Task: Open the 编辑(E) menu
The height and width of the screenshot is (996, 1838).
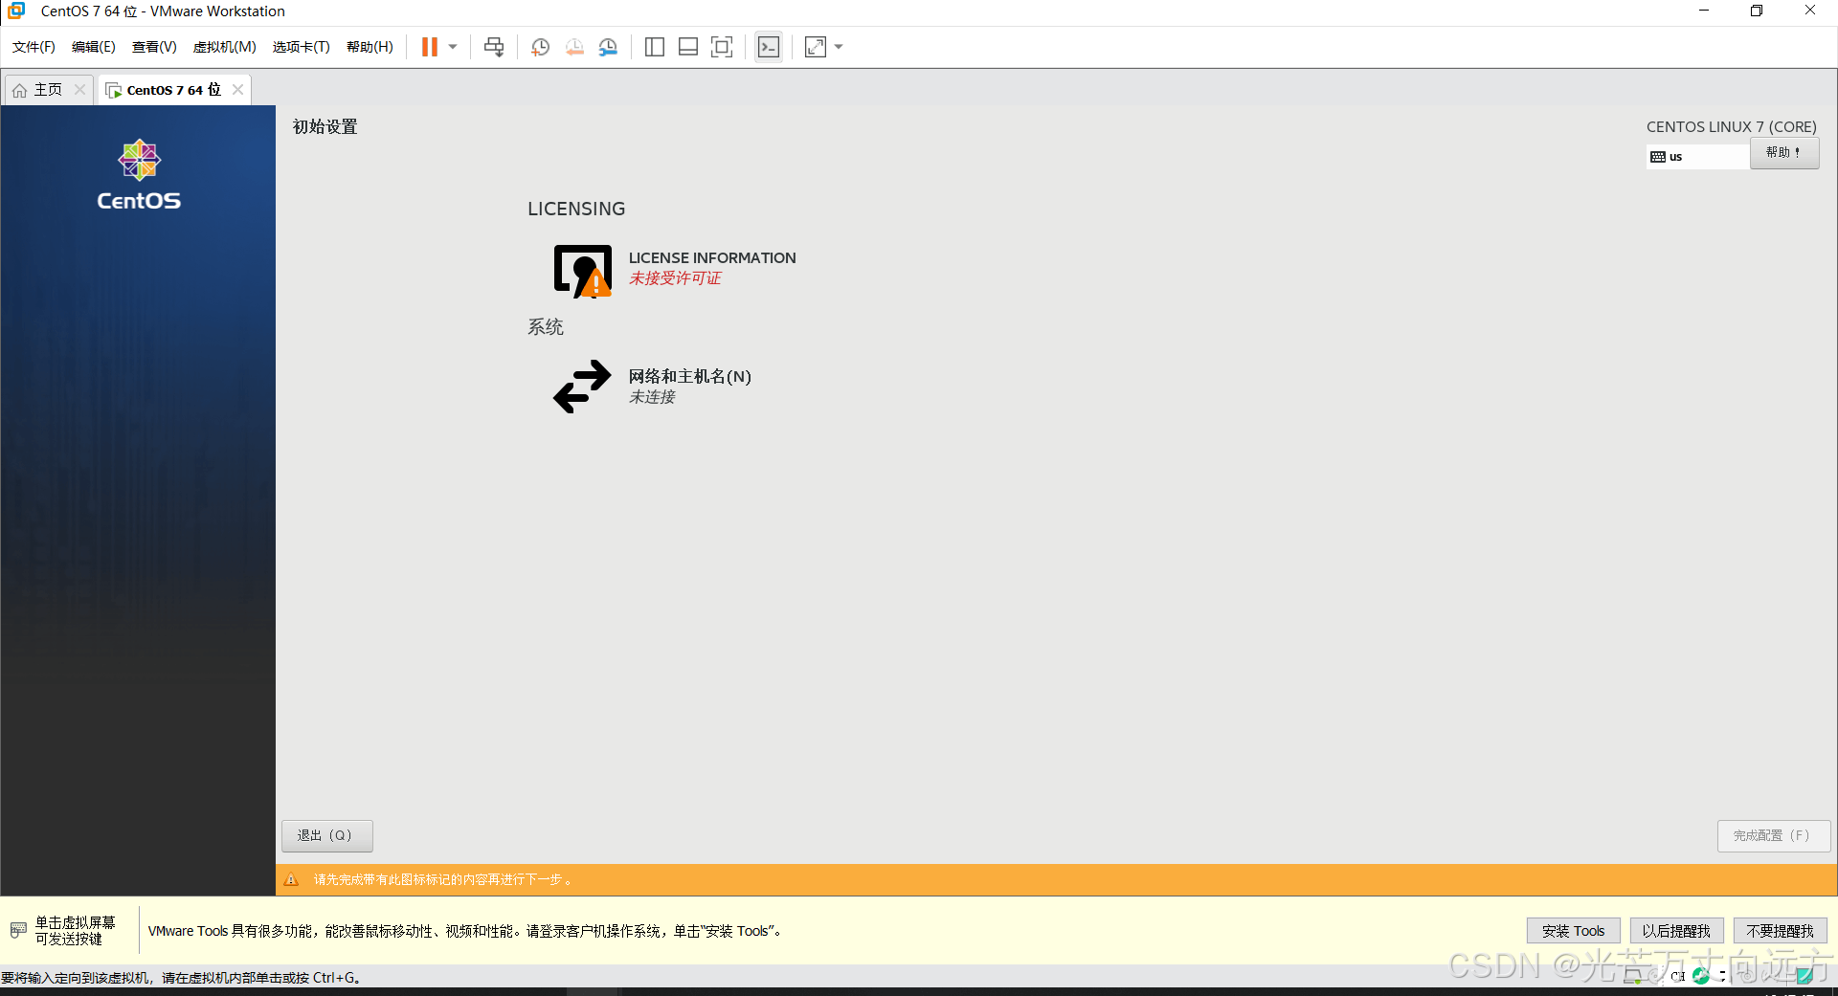Action: point(94,47)
